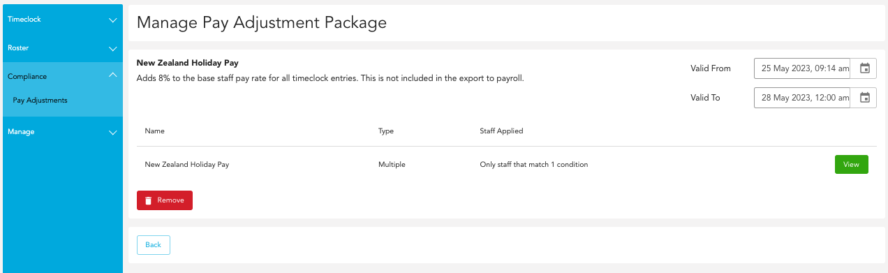The image size is (888, 273).
Task: Expand the Timeclock section chevron
Action: click(113, 20)
